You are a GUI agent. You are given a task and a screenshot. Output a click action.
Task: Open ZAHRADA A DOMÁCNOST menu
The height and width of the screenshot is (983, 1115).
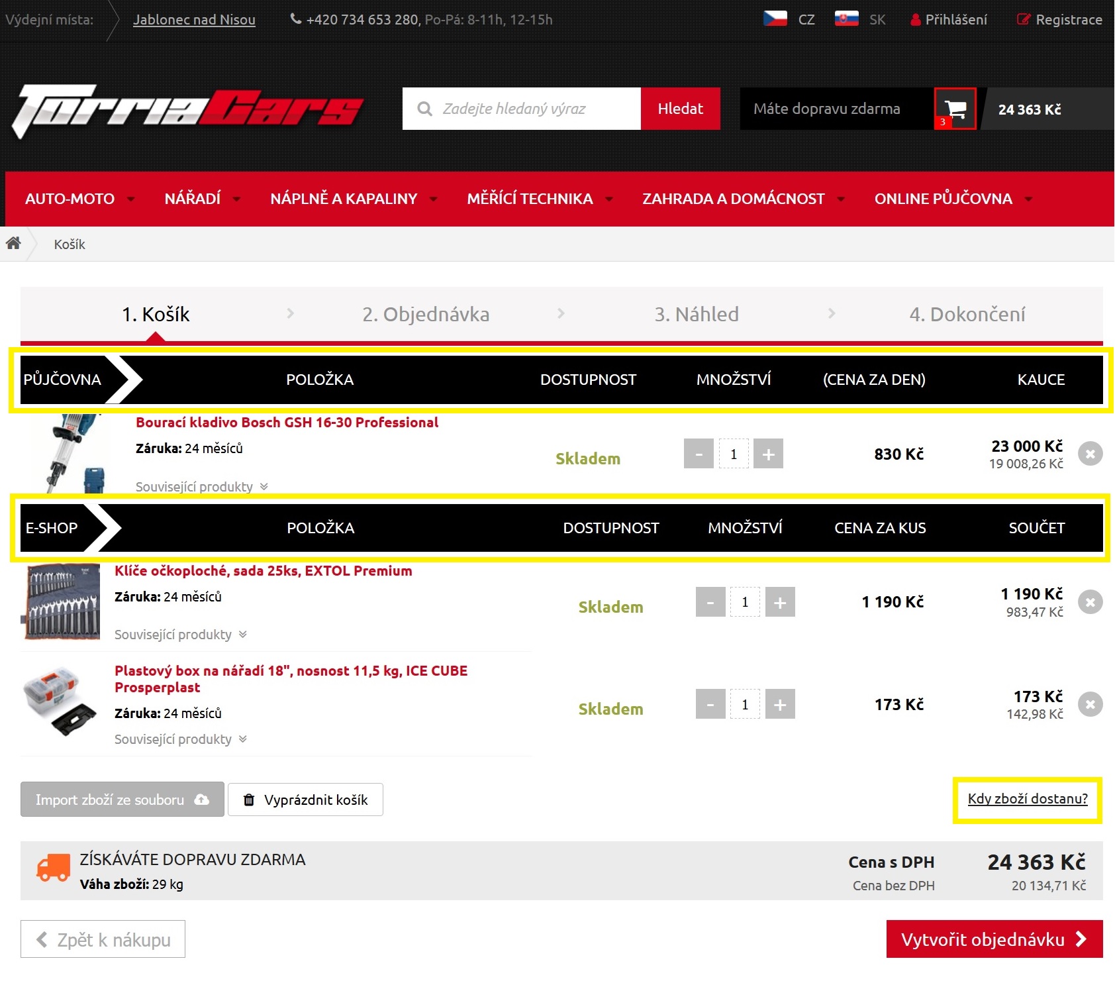(x=744, y=199)
